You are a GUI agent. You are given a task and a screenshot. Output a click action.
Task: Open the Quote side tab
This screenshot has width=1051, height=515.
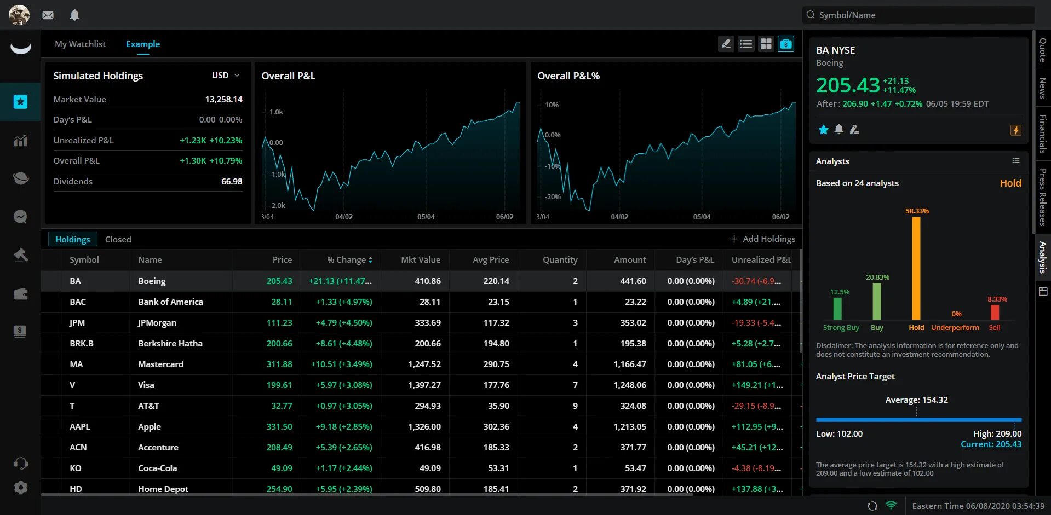pyautogui.click(x=1043, y=50)
